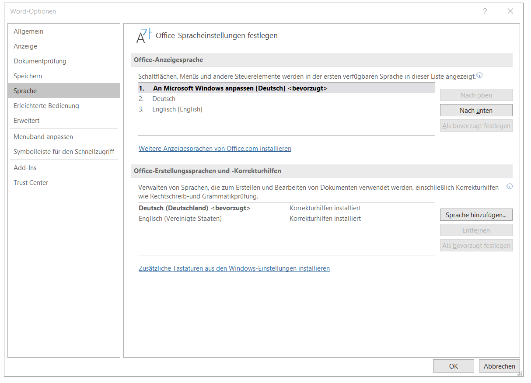
Task: Open 'Zusätzliche Tastaturen aus den Windows-Einstellungen installieren' link
Action: [x=234, y=268]
